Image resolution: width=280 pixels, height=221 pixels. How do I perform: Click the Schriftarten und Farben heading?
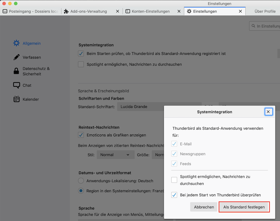(101, 98)
